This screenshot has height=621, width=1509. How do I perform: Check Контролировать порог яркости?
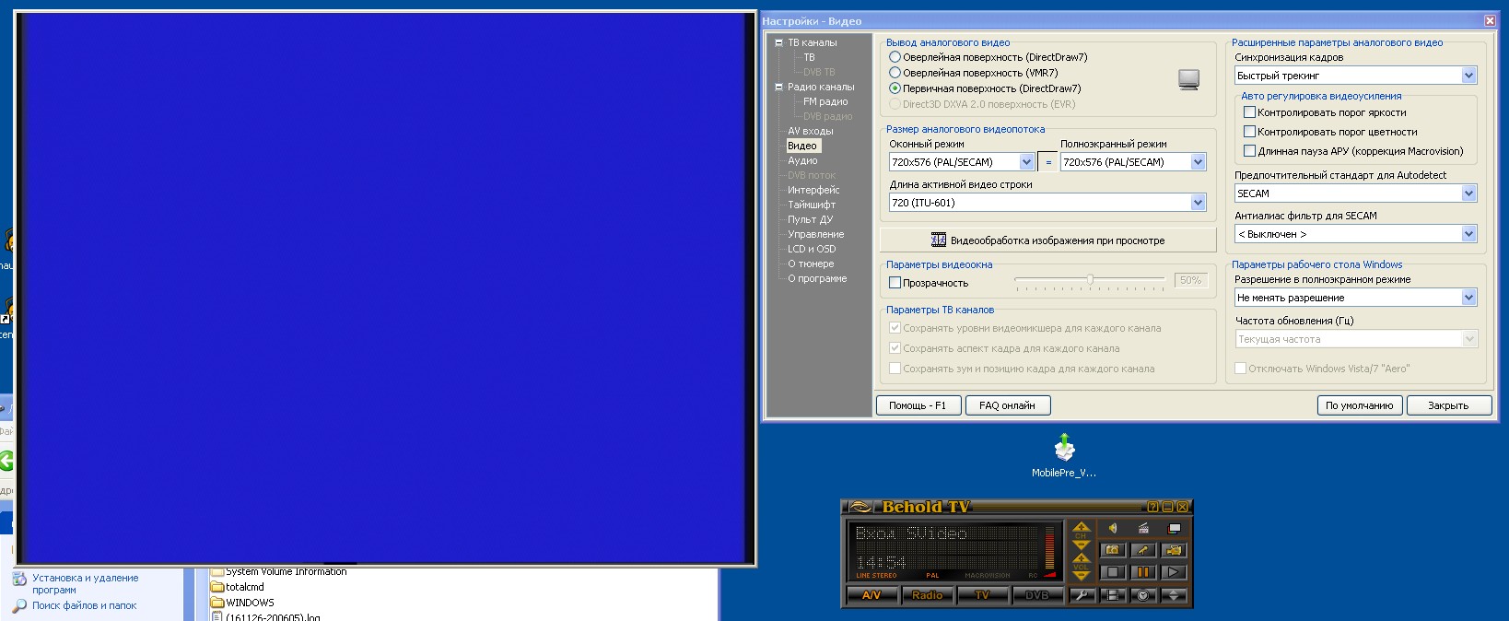[x=1249, y=112]
